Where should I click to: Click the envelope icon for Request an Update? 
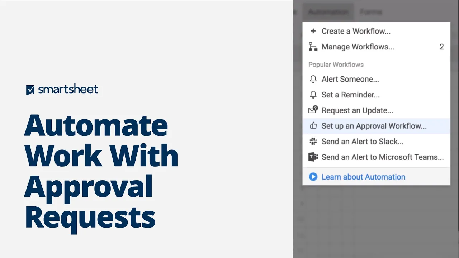tap(313, 110)
